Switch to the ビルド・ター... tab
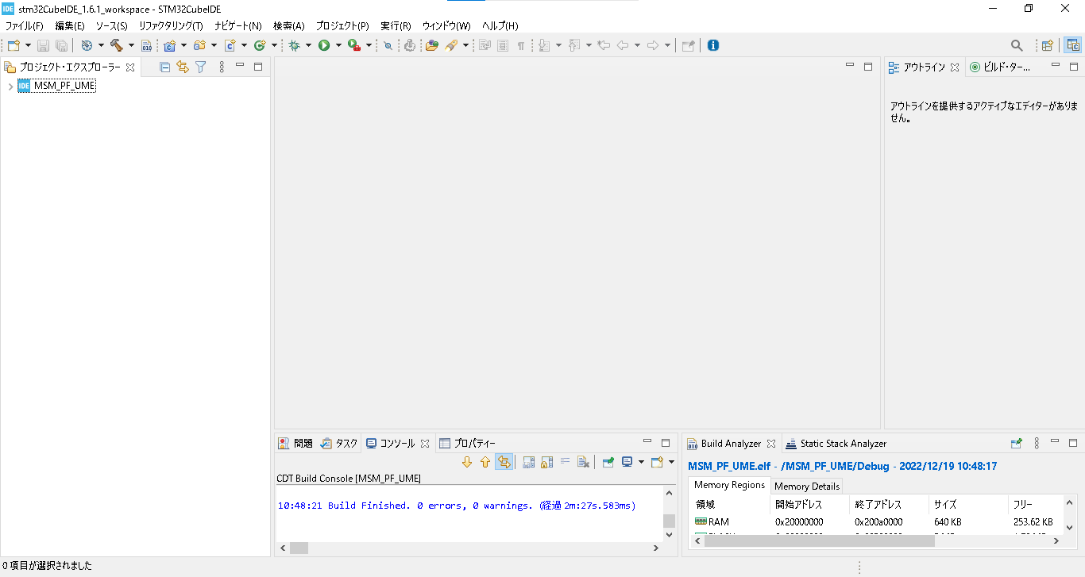 point(999,67)
